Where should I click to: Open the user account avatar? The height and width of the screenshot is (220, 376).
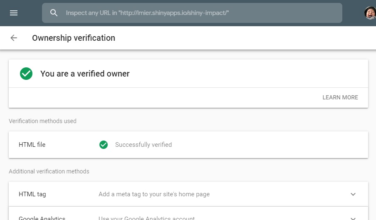(x=370, y=13)
